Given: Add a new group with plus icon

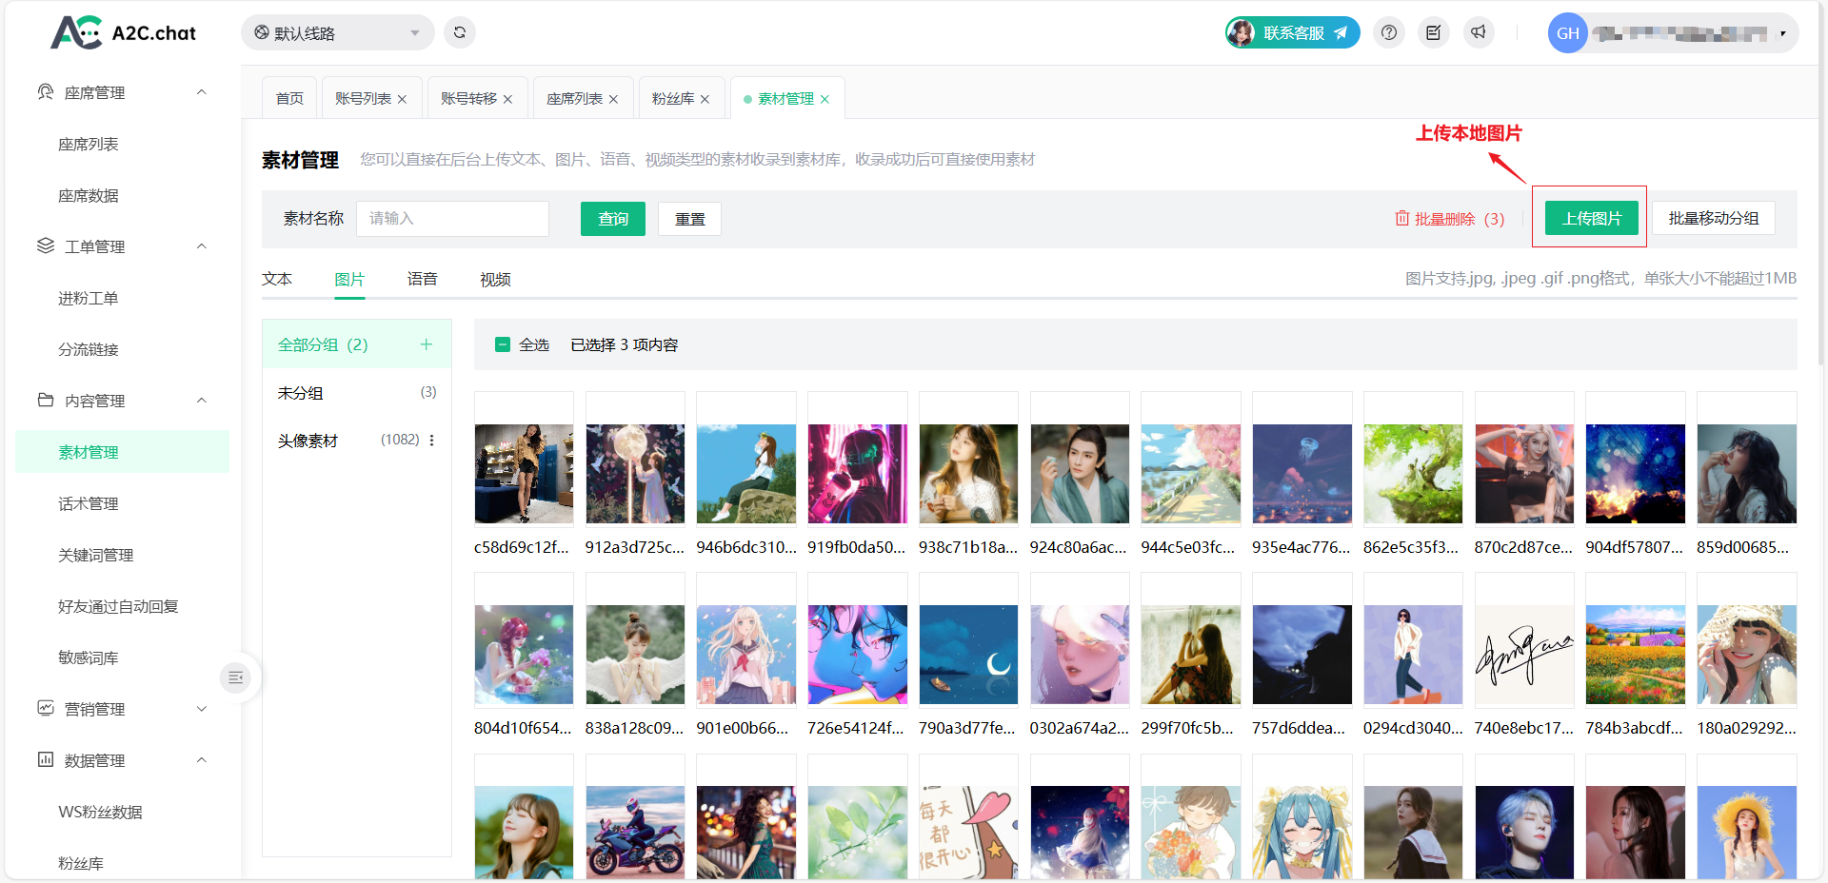Looking at the screenshot, I should pyautogui.click(x=426, y=344).
